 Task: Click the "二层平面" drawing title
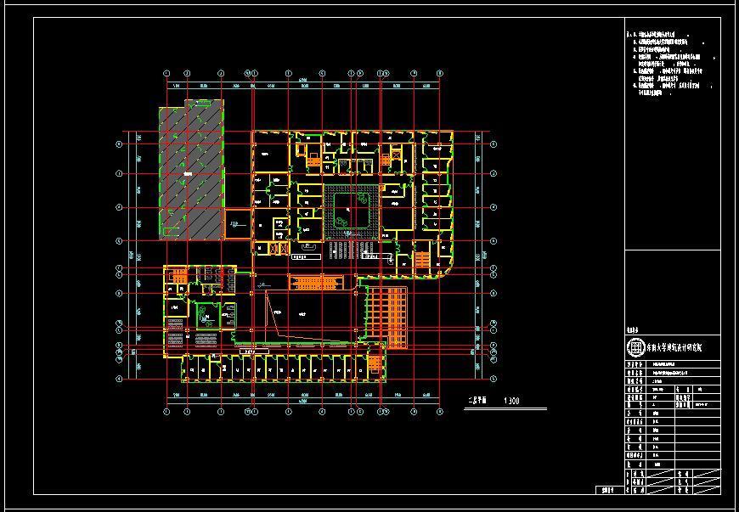477,401
